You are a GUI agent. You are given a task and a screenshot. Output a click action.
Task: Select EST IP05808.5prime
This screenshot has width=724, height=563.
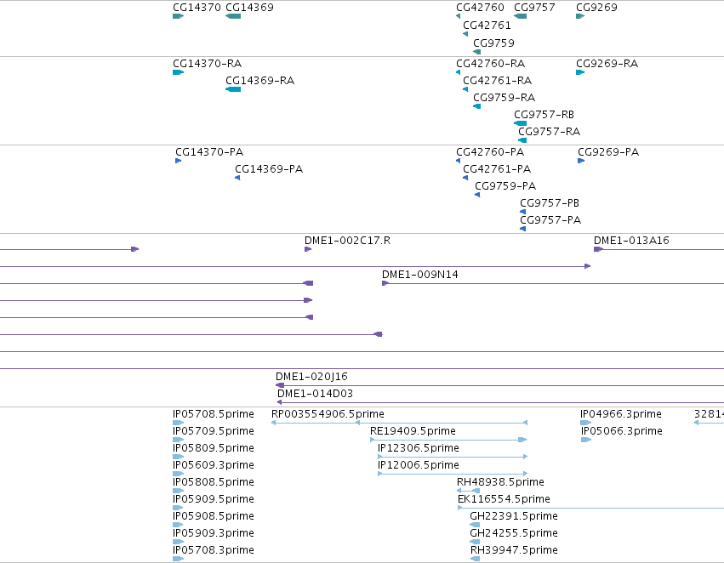(x=214, y=482)
